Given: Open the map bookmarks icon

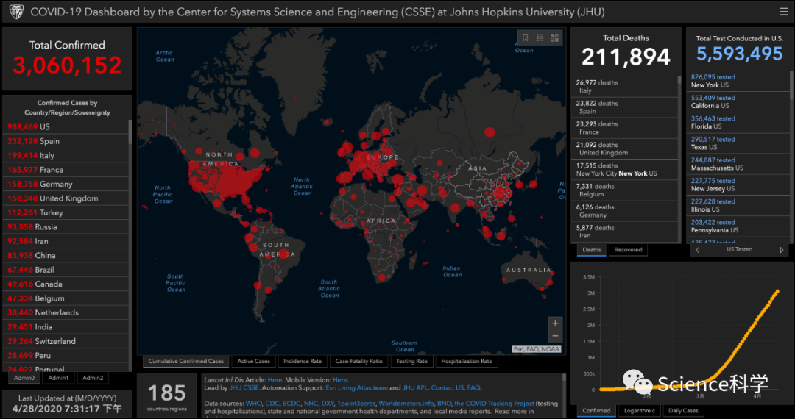Looking at the screenshot, I should pos(526,38).
